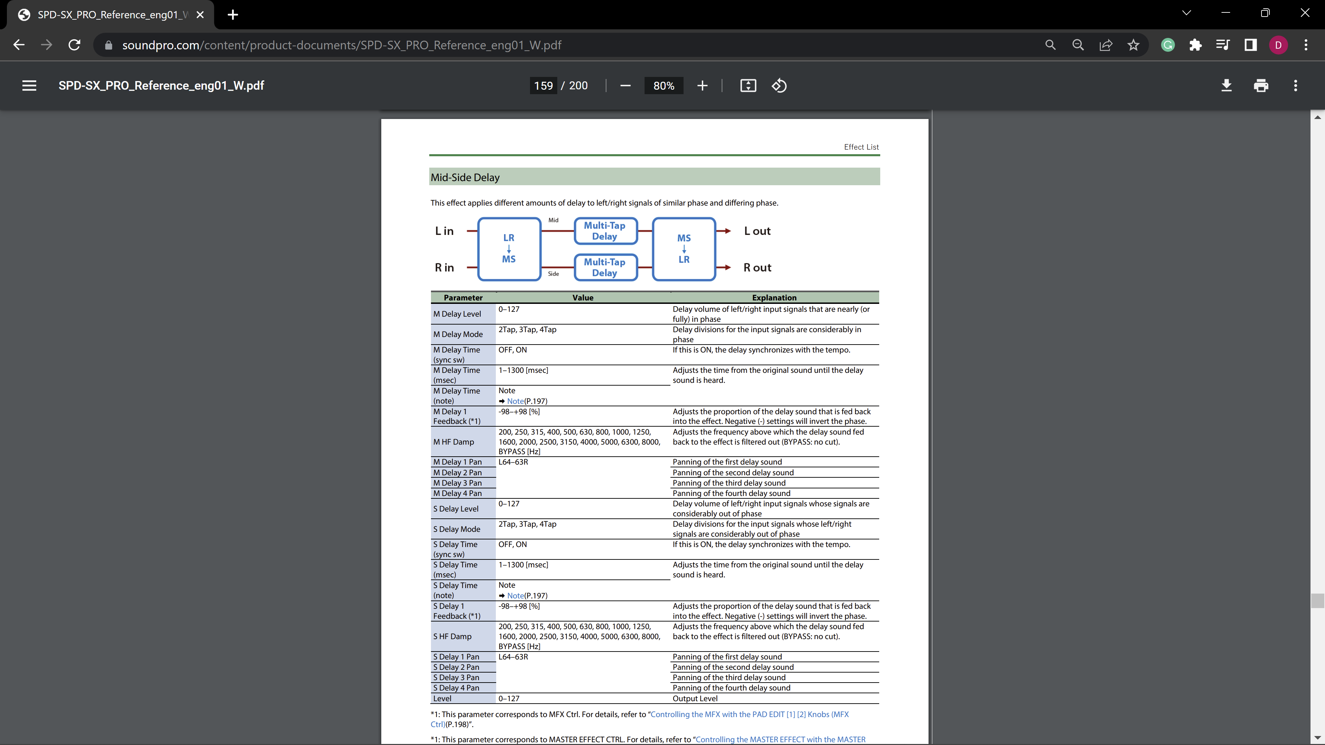This screenshot has width=1325, height=745.
Task: Bookmark this page with star icon
Action: coord(1133,45)
